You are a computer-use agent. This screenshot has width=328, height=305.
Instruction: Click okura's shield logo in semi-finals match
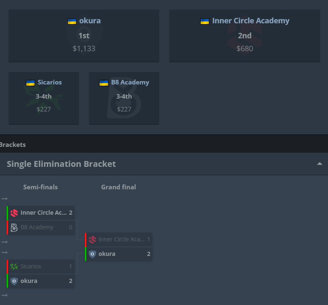[14, 281]
